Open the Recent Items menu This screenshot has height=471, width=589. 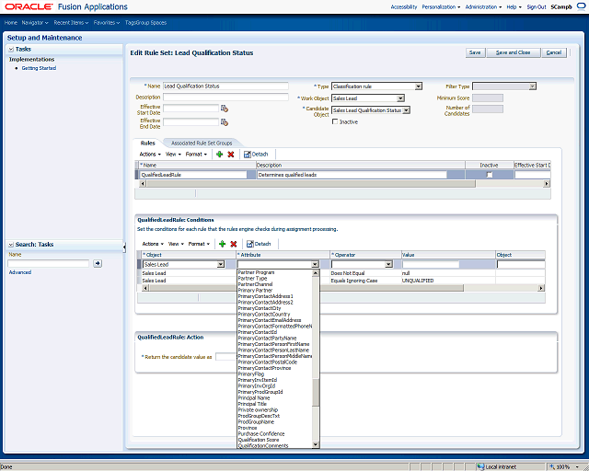[x=71, y=22]
